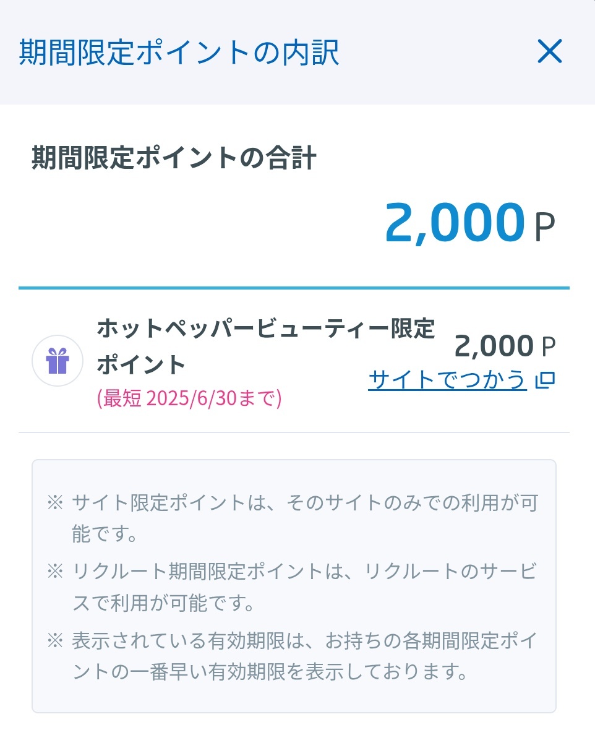
Task: Select the 期間限定ポイントの内訳 header title
Action: pyautogui.click(x=179, y=52)
